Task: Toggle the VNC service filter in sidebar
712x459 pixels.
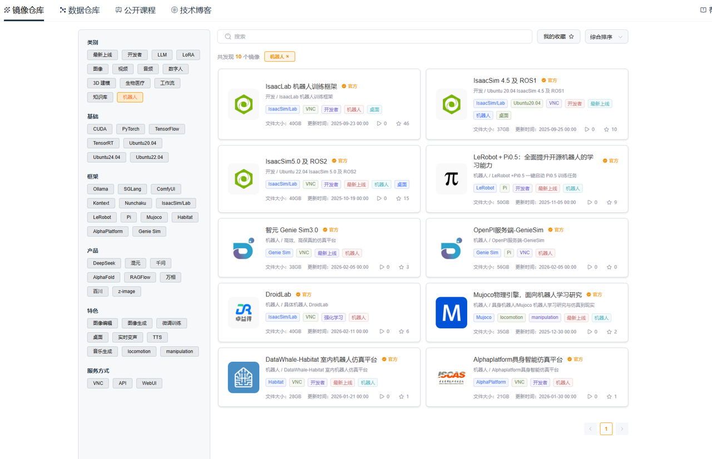Action: pos(98,383)
